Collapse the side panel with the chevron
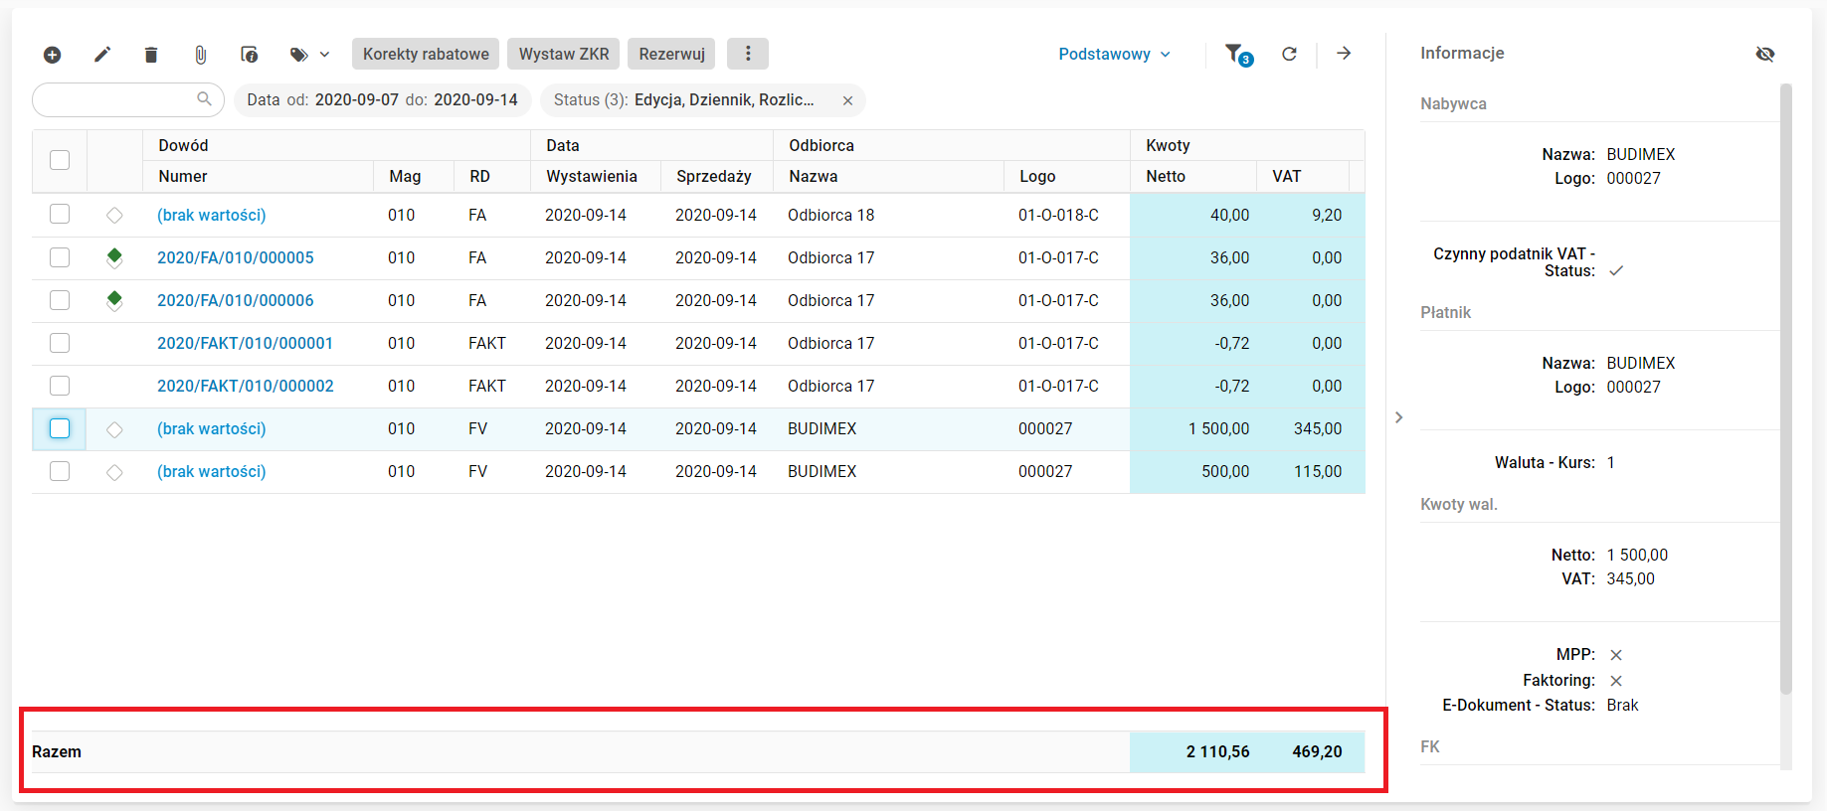The width and height of the screenshot is (1827, 811). pyautogui.click(x=1398, y=417)
